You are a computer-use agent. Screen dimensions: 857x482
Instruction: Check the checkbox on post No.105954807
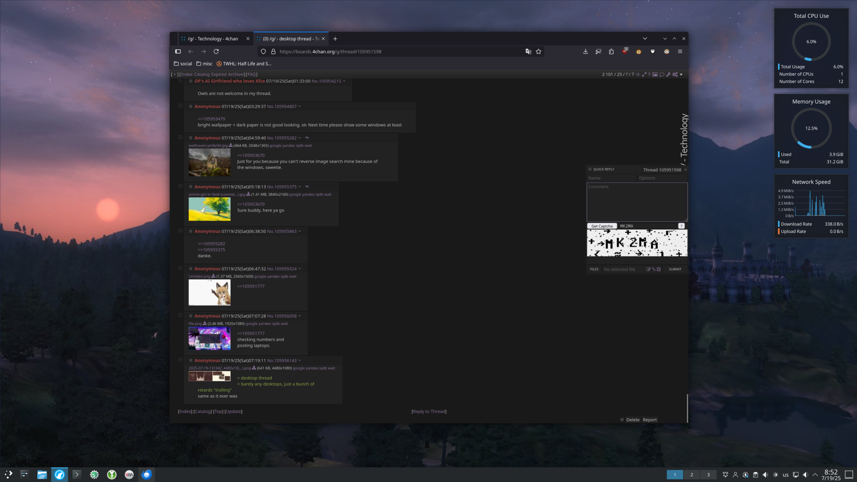coord(190,106)
